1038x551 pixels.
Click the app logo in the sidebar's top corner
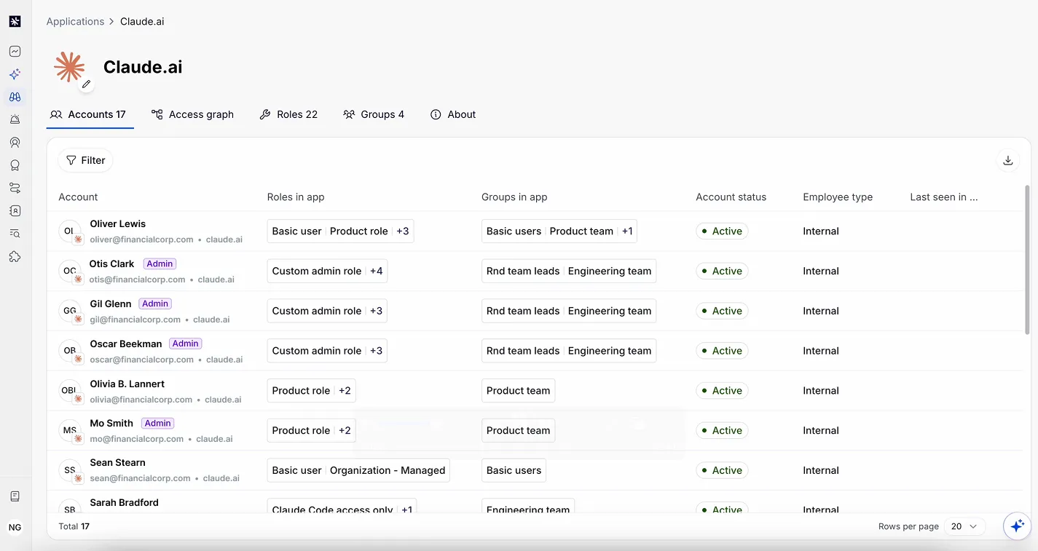point(15,21)
